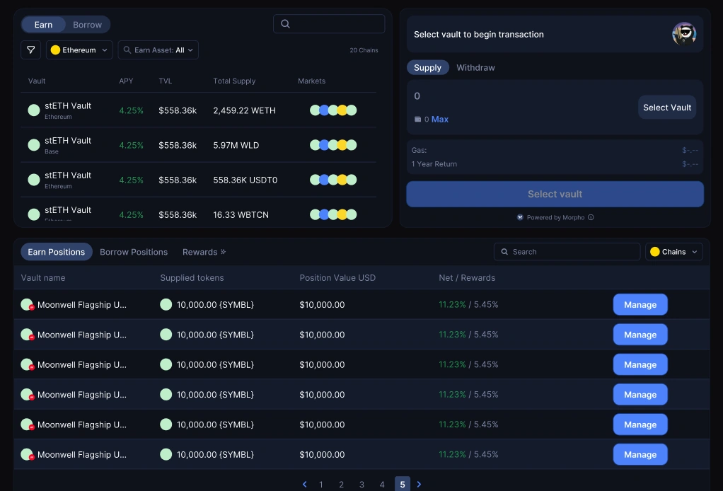Click Manage in the third Moonwell row
Viewport: 723px width, 491px height.
(x=640, y=364)
